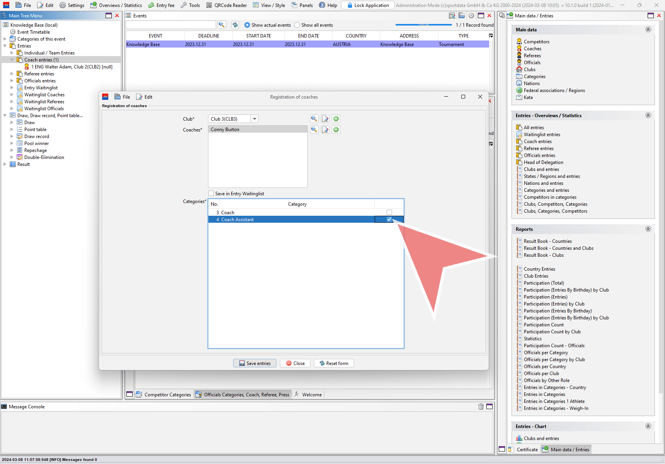Click the edit icon next to Club dropdown

point(325,119)
